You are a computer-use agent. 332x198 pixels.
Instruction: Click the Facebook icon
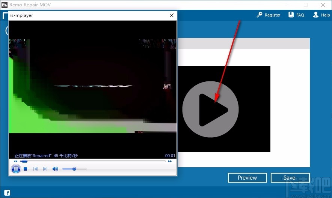pyautogui.click(x=7, y=193)
